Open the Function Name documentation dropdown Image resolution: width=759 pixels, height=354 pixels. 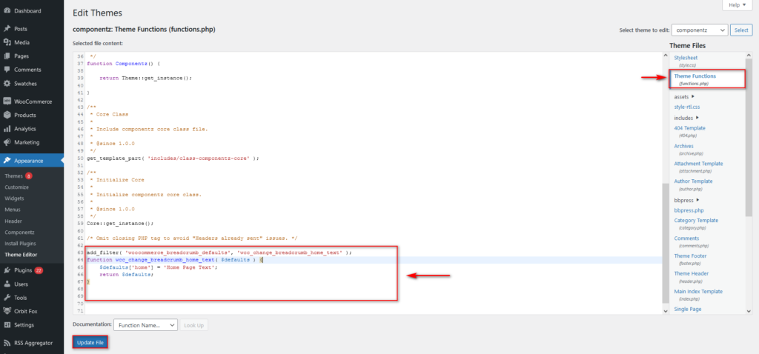click(146, 325)
